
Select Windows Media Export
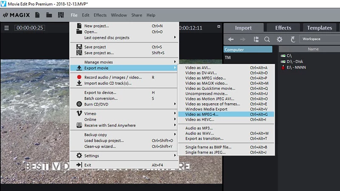[226, 109]
